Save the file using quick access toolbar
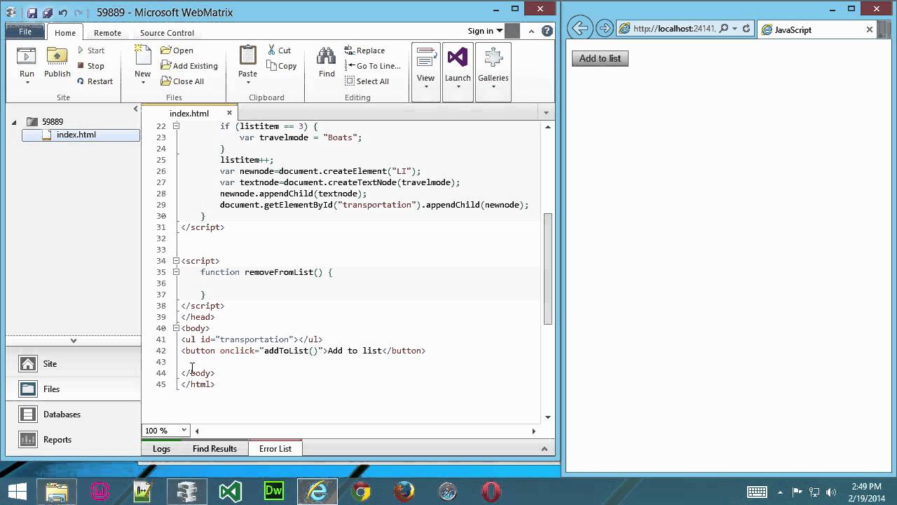Image resolution: width=897 pixels, height=505 pixels. point(32,13)
